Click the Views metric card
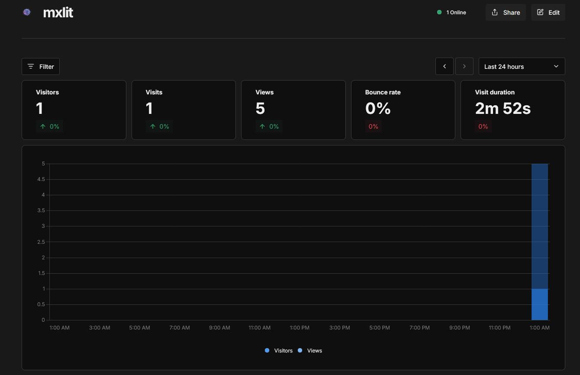 pyautogui.click(x=293, y=110)
